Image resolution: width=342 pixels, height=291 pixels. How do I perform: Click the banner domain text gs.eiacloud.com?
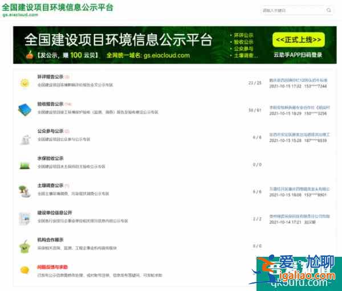pos(166,55)
